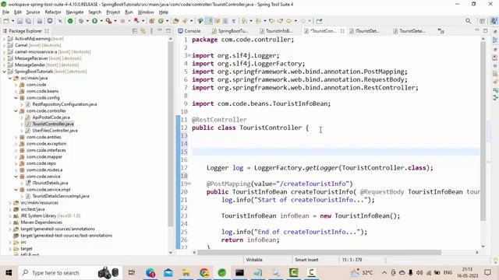Open the New file dropdown arrow
This screenshot has width=499, height=280.
click(x=12, y=21)
